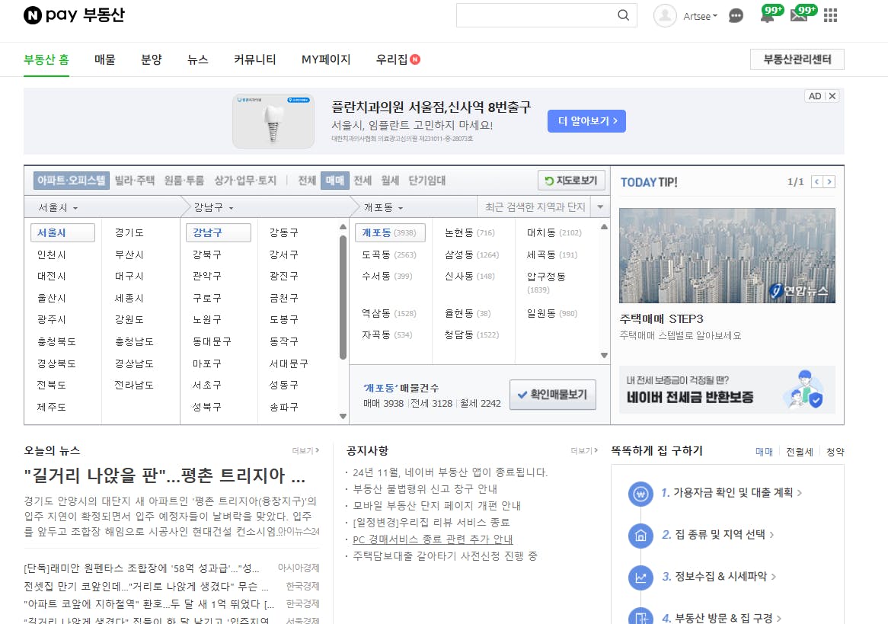This screenshot has height=624, width=888.
Task: Close the ad banner with X
Action: [x=832, y=96]
